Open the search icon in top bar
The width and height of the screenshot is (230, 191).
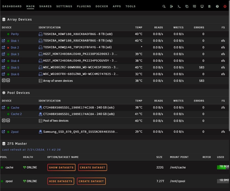coord(164,6)
